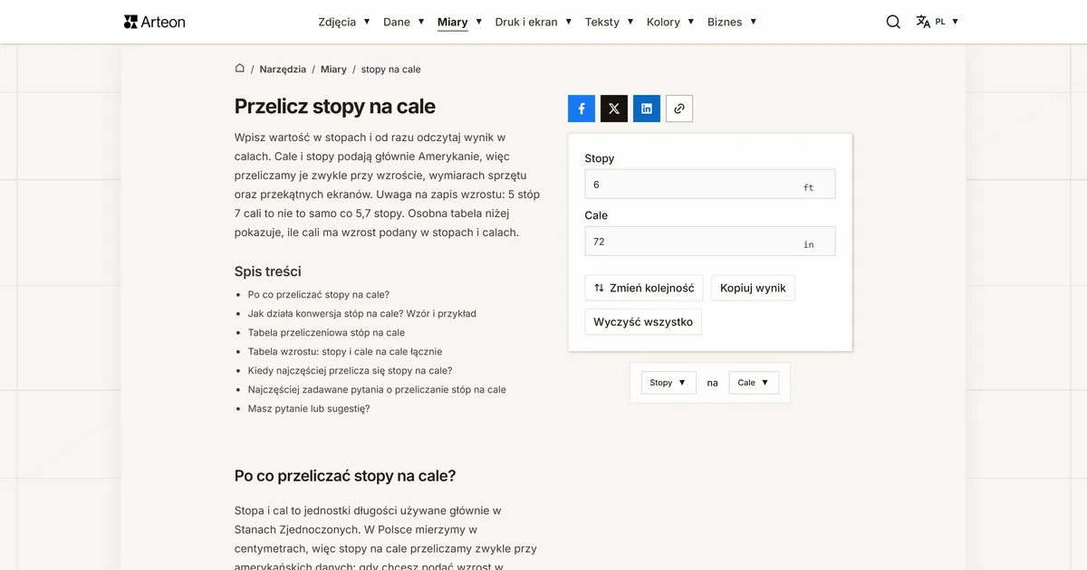Expand the Druk i ekran menu

[x=534, y=22]
